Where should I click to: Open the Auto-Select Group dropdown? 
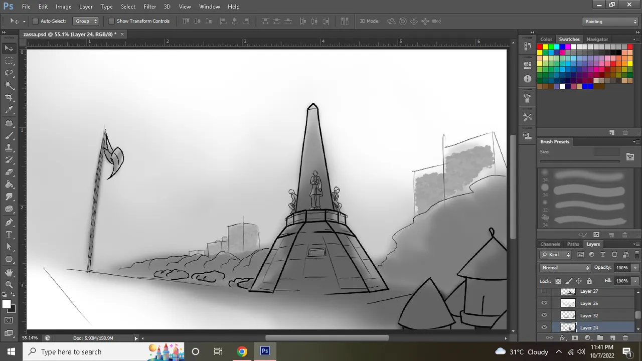coord(86,21)
